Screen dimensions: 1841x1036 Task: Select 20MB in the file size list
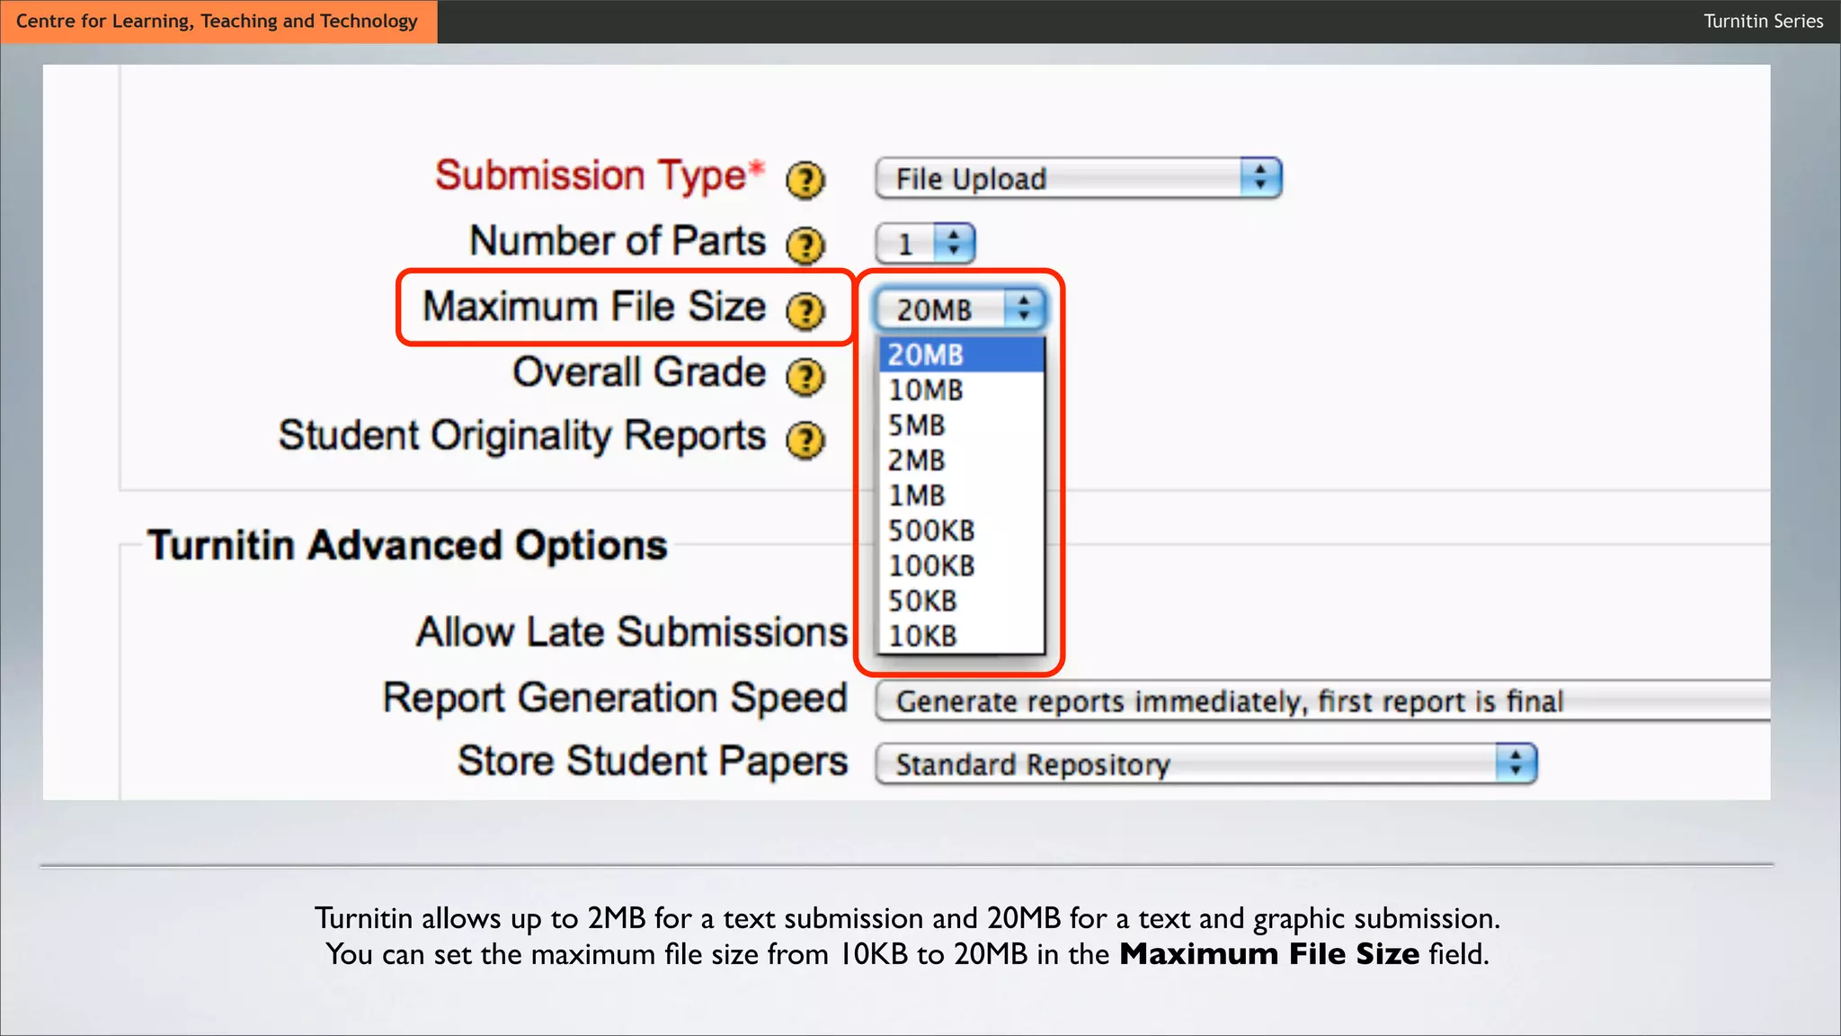pos(961,354)
